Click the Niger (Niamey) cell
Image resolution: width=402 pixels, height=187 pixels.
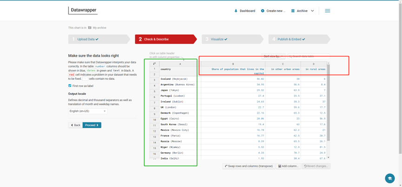pyautogui.click(x=180, y=147)
